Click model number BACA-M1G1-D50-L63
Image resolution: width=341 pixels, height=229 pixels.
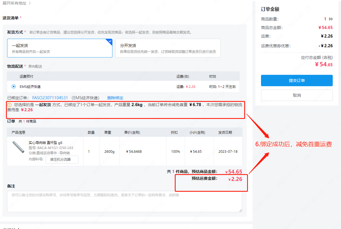tap(51, 148)
